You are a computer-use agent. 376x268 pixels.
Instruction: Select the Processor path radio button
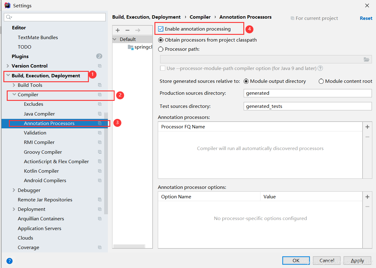point(161,49)
